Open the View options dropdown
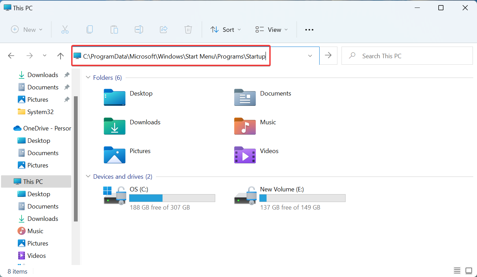 click(x=271, y=29)
